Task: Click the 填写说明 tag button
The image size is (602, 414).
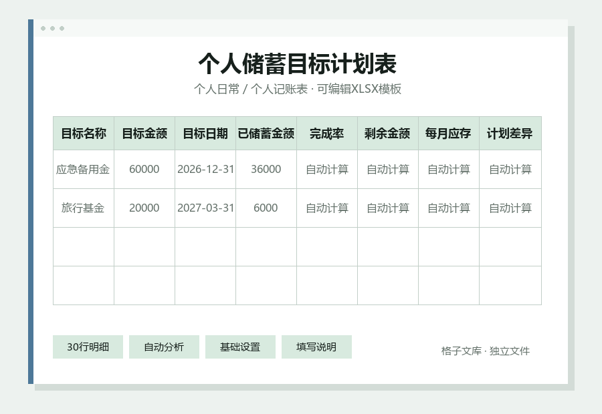Action: point(316,347)
